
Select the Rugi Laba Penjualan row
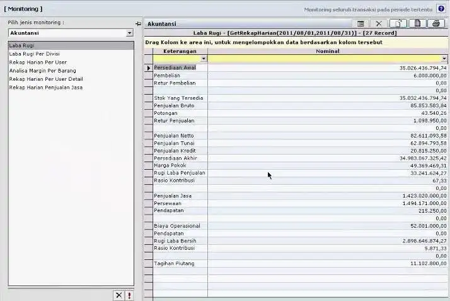(296, 173)
